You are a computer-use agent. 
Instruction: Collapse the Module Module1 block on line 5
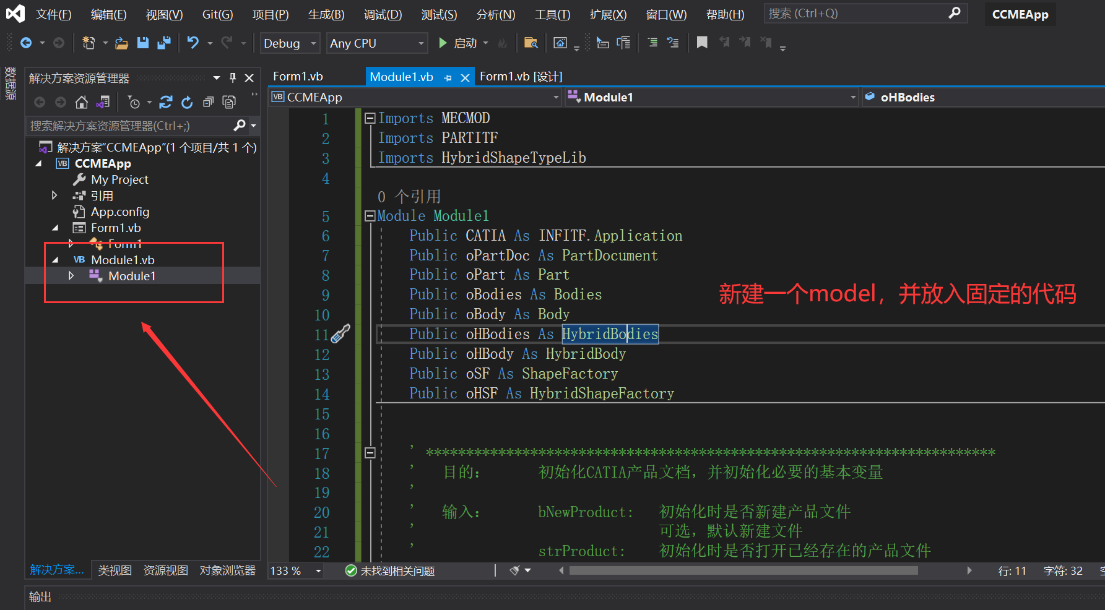(x=370, y=216)
